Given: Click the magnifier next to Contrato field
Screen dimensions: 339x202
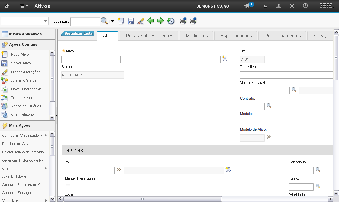Looking at the screenshot, I should click(x=269, y=106).
